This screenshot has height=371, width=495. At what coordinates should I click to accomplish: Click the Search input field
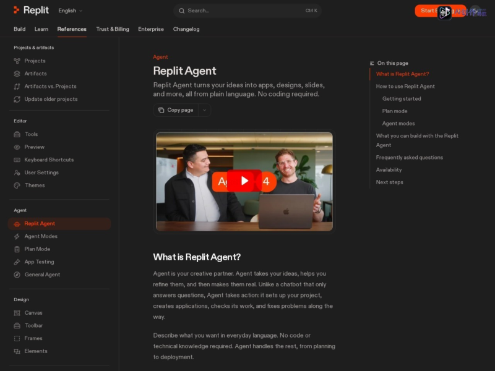tap(247, 11)
